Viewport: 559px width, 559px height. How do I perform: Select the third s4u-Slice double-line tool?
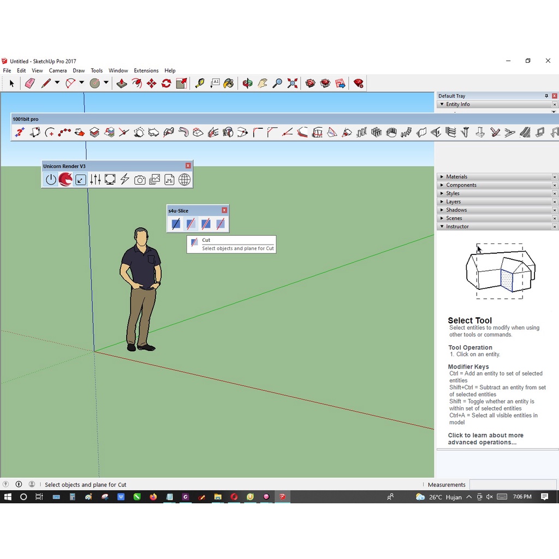206,224
